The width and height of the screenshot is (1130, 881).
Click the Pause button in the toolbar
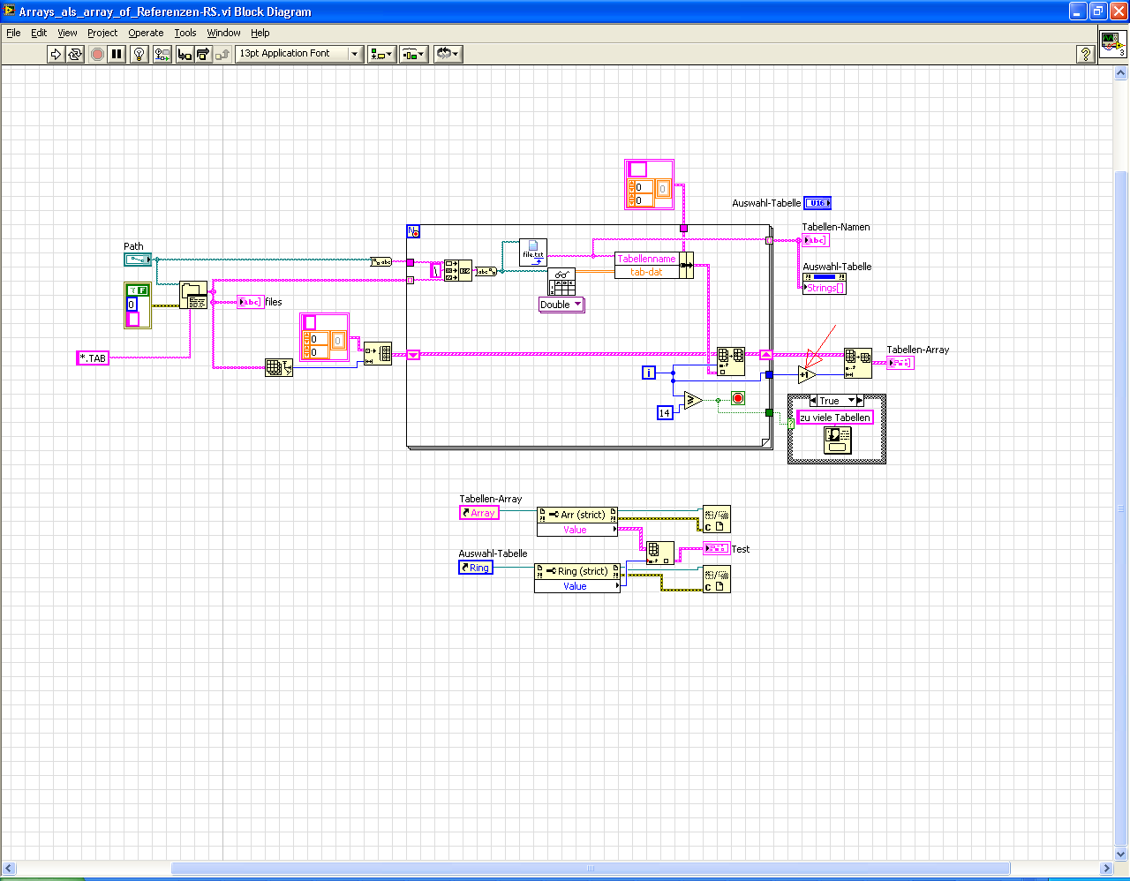pos(117,54)
